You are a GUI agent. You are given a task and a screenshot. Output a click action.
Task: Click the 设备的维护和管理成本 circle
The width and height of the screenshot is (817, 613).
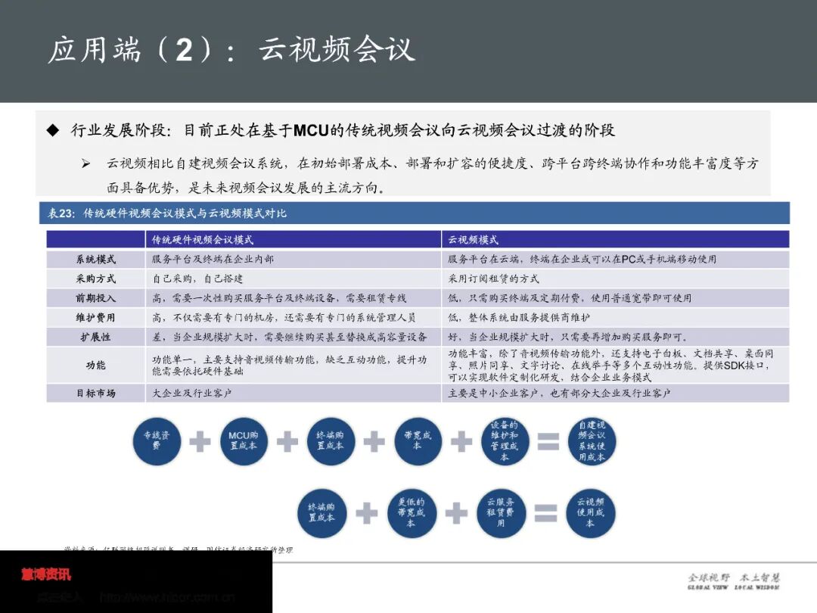point(505,441)
